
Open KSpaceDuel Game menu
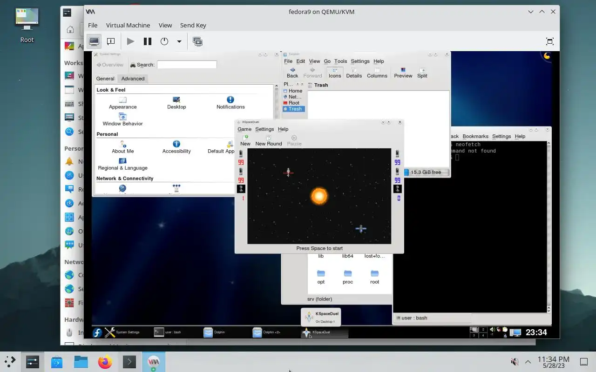(x=244, y=129)
